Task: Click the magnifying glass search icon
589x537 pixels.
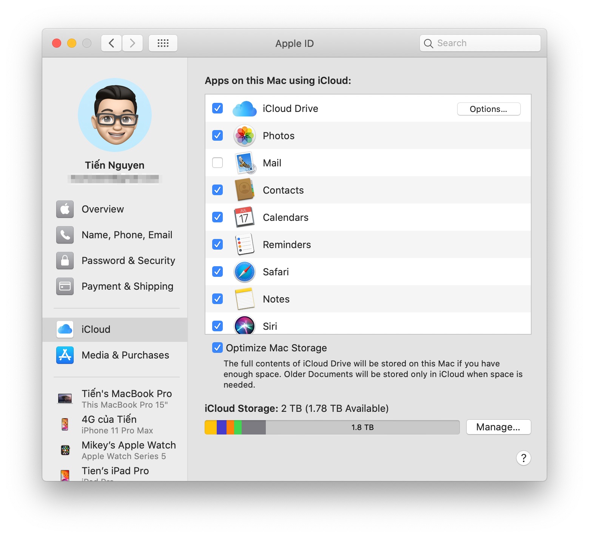Action: (x=429, y=43)
